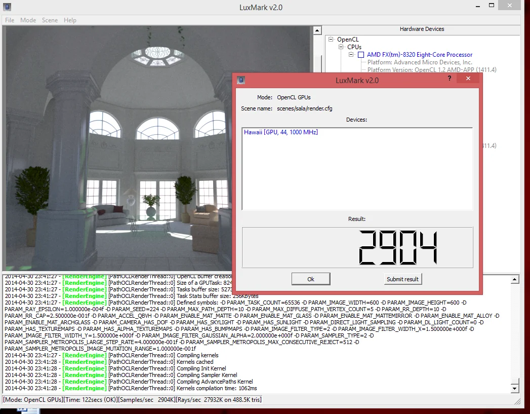This screenshot has height=414, width=530.
Task: Click the scenes/sala/render.cfg scene name text
Action: point(305,108)
